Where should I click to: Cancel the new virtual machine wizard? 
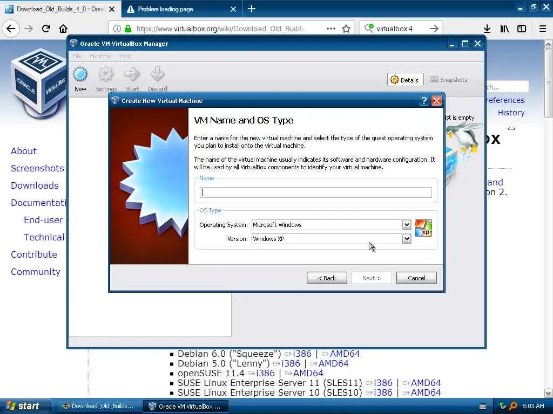pos(416,278)
